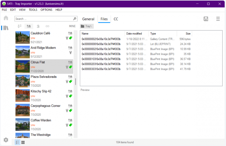
Task: Click Arid Ridge Modern lot type icon
Action: point(70,47)
